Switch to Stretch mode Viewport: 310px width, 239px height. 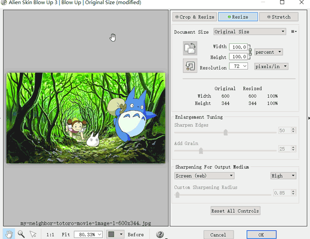278,17
